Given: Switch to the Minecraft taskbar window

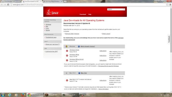Looking at the screenshot, I should [x=52, y=95].
